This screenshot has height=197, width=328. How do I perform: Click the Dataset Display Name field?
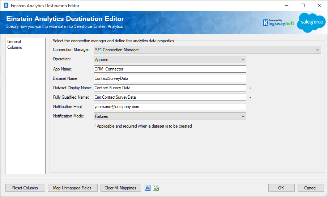click(x=170, y=88)
